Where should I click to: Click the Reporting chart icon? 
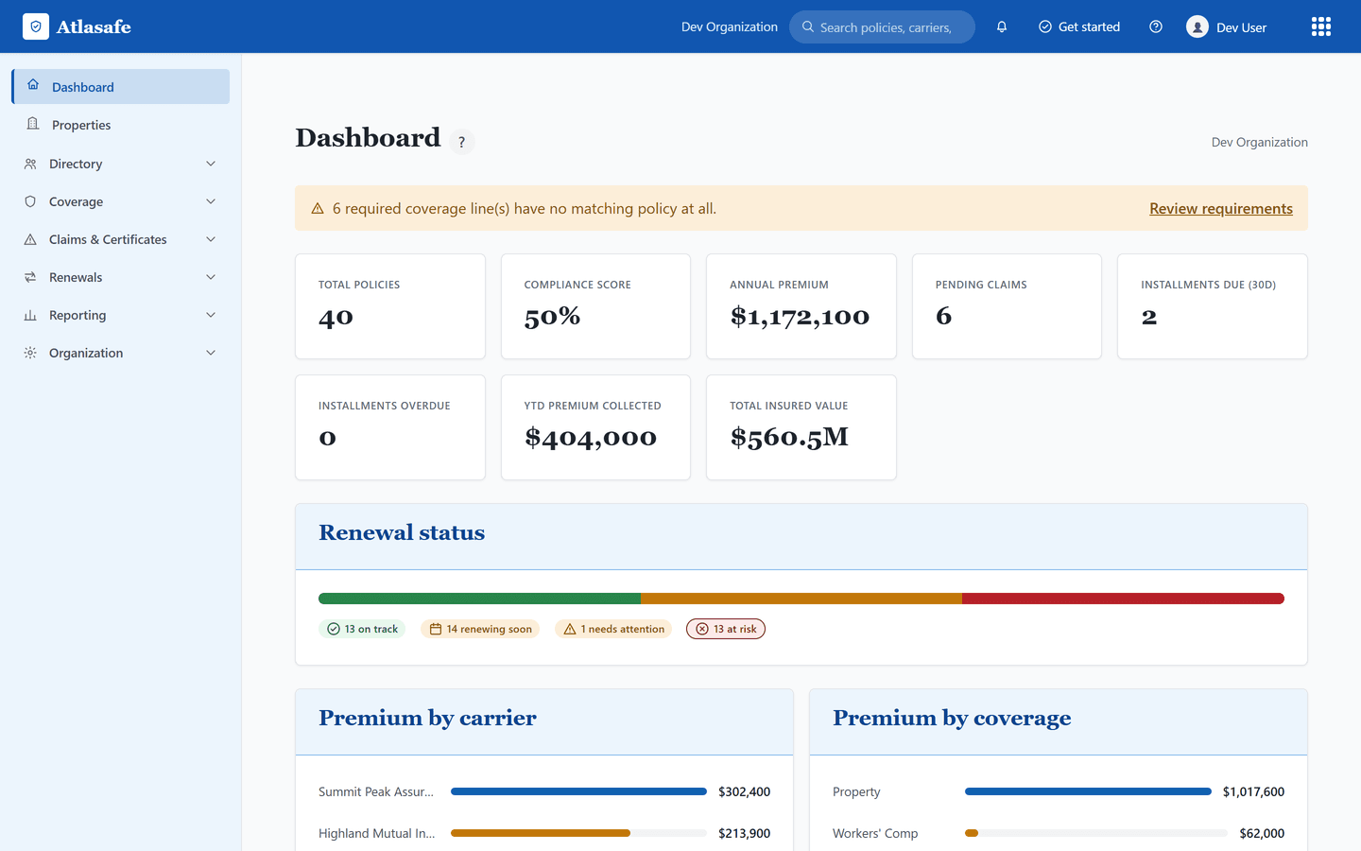(x=30, y=315)
